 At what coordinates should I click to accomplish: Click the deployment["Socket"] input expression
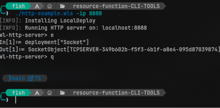pyautogui.click(x=57, y=42)
